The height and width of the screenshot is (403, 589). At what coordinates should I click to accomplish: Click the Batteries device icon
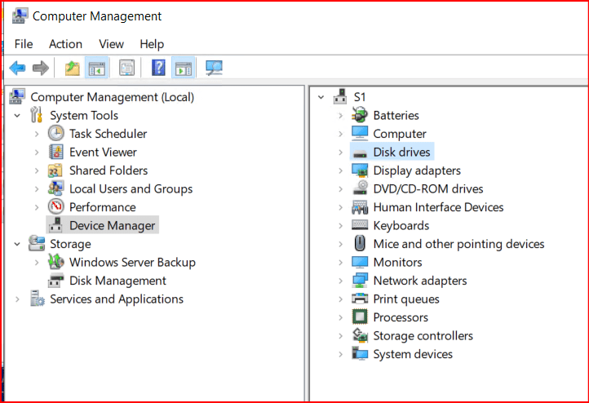point(360,116)
